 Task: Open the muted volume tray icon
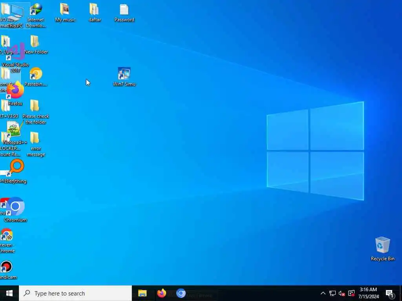342,293
